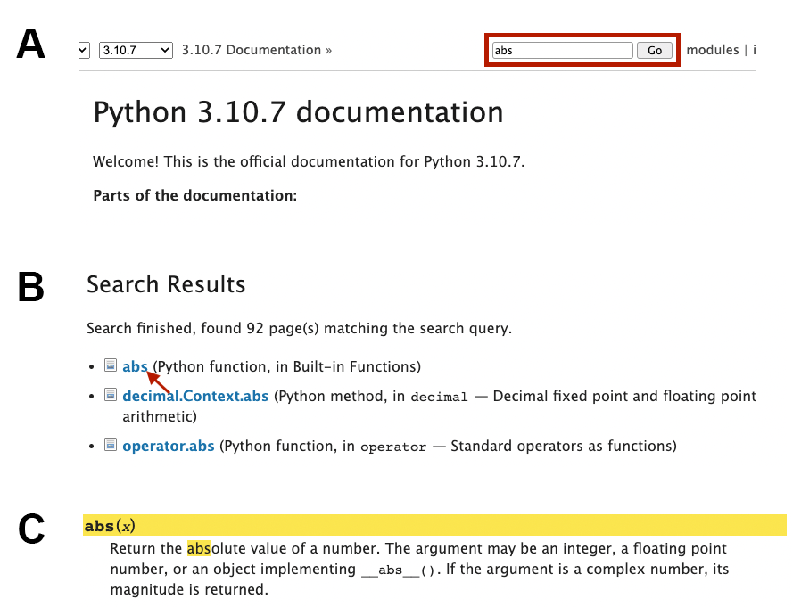Open the abs built-in function result

click(x=135, y=366)
